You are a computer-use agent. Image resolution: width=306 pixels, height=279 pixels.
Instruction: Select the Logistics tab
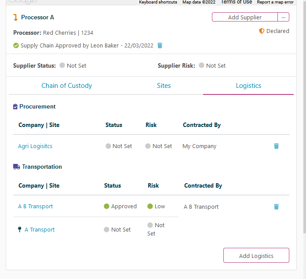(x=248, y=86)
